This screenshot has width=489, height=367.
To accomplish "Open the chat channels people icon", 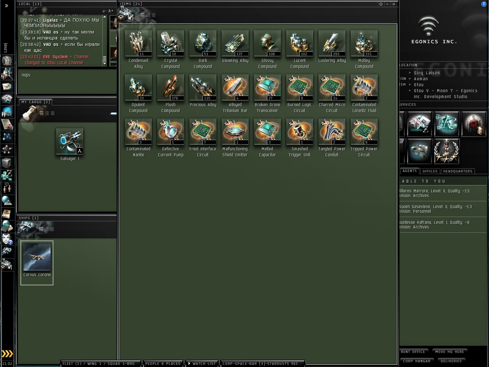I will [7, 188].
